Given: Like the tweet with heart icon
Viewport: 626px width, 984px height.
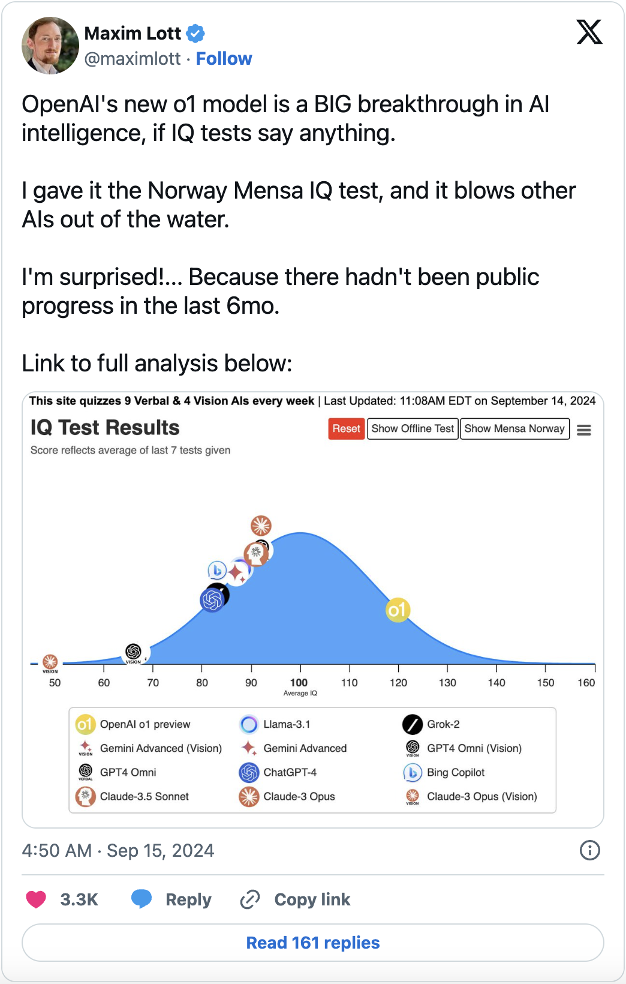Looking at the screenshot, I should (36, 899).
